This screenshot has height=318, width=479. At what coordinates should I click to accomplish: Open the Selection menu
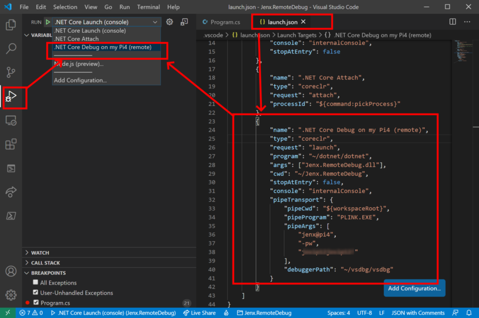point(65,7)
